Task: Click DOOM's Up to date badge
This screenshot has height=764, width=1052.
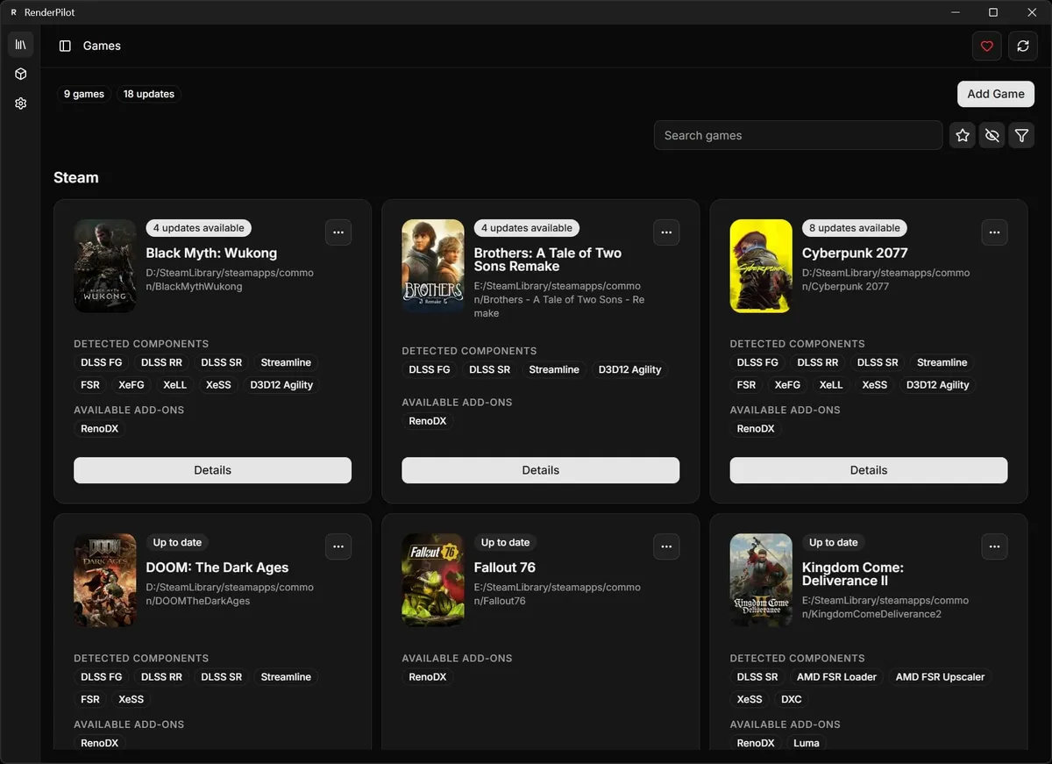Action: [178, 542]
